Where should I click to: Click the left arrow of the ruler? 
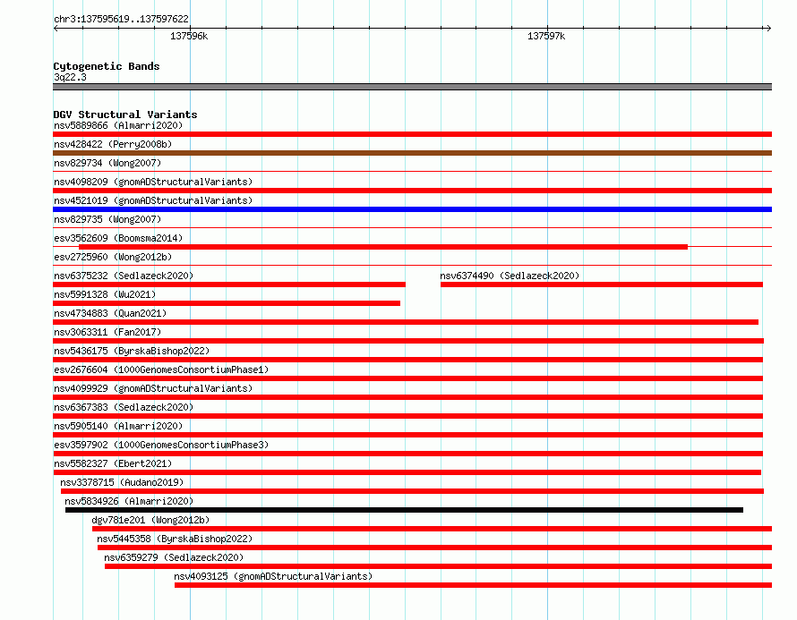click(x=56, y=28)
